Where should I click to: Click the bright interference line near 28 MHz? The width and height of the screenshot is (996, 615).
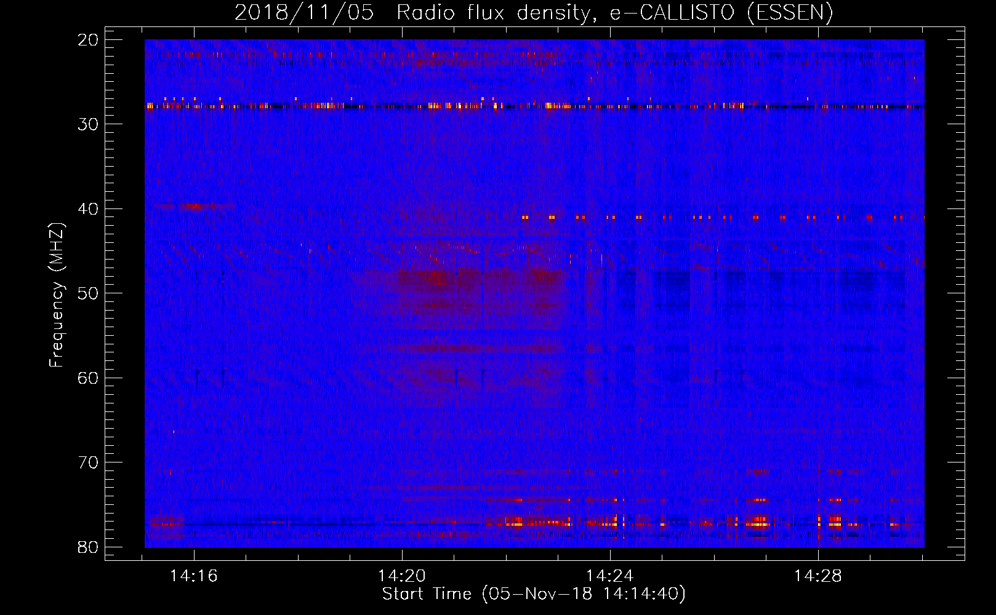point(534,106)
